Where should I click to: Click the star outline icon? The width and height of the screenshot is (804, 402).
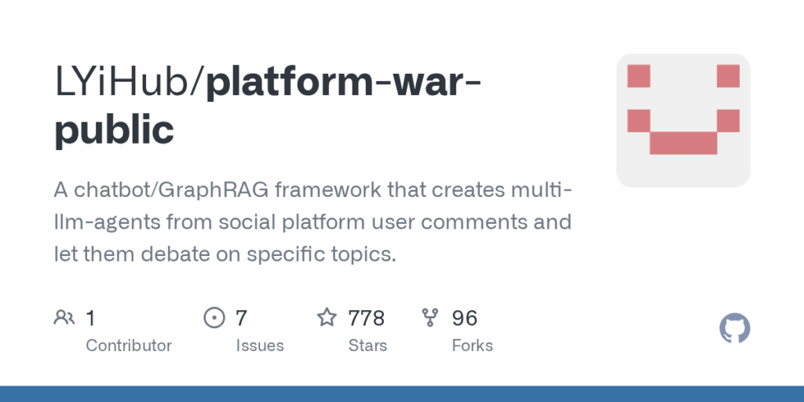pyautogui.click(x=327, y=317)
